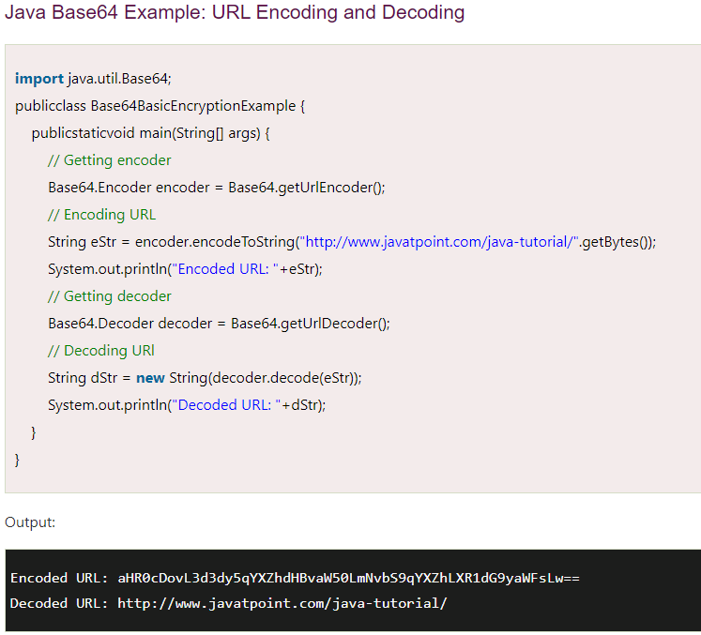Click the heading 'Java Base64 Example: URL Encoding and Decoding'
Image resolution: width=701 pixels, height=635 pixels.
tap(235, 12)
